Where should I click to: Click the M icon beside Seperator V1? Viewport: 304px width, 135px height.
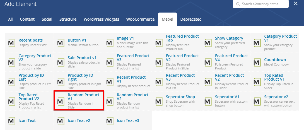pos(208,101)
